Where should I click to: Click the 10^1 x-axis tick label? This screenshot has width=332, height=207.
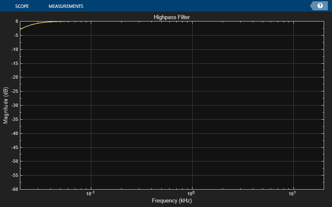coord(292,193)
